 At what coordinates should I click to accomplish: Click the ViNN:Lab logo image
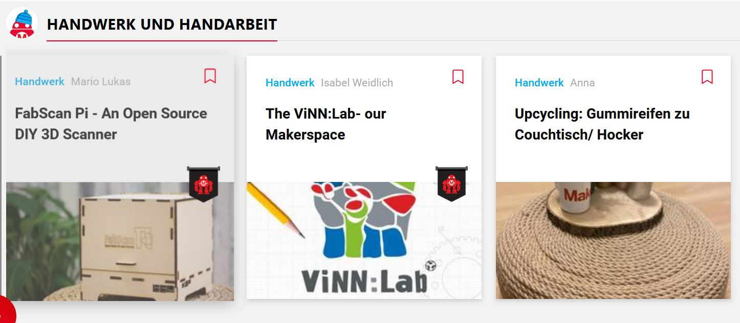[364, 240]
